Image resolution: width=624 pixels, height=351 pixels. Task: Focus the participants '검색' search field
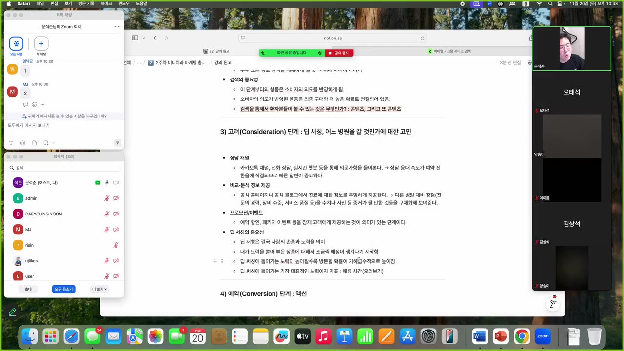pyautogui.click(x=64, y=168)
